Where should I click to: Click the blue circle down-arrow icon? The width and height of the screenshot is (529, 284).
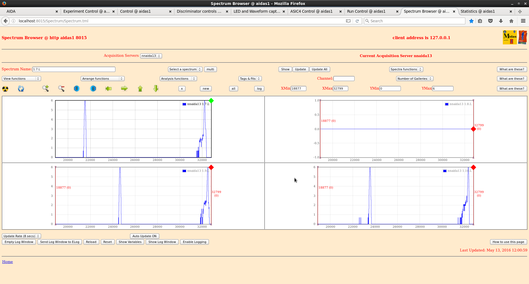click(x=77, y=89)
